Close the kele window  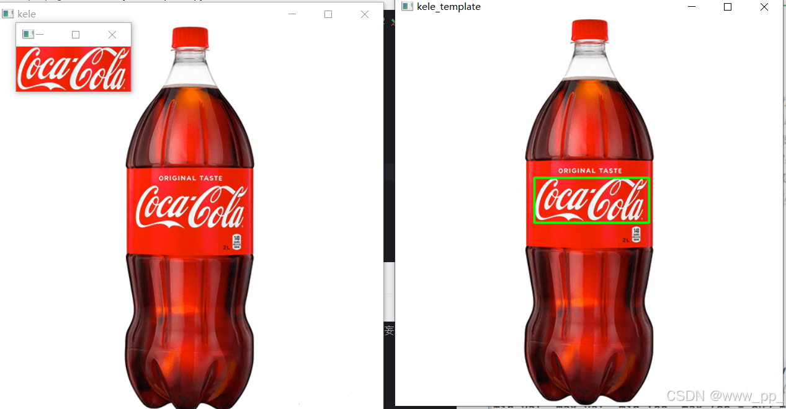pyautogui.click(x=365, y=14)
